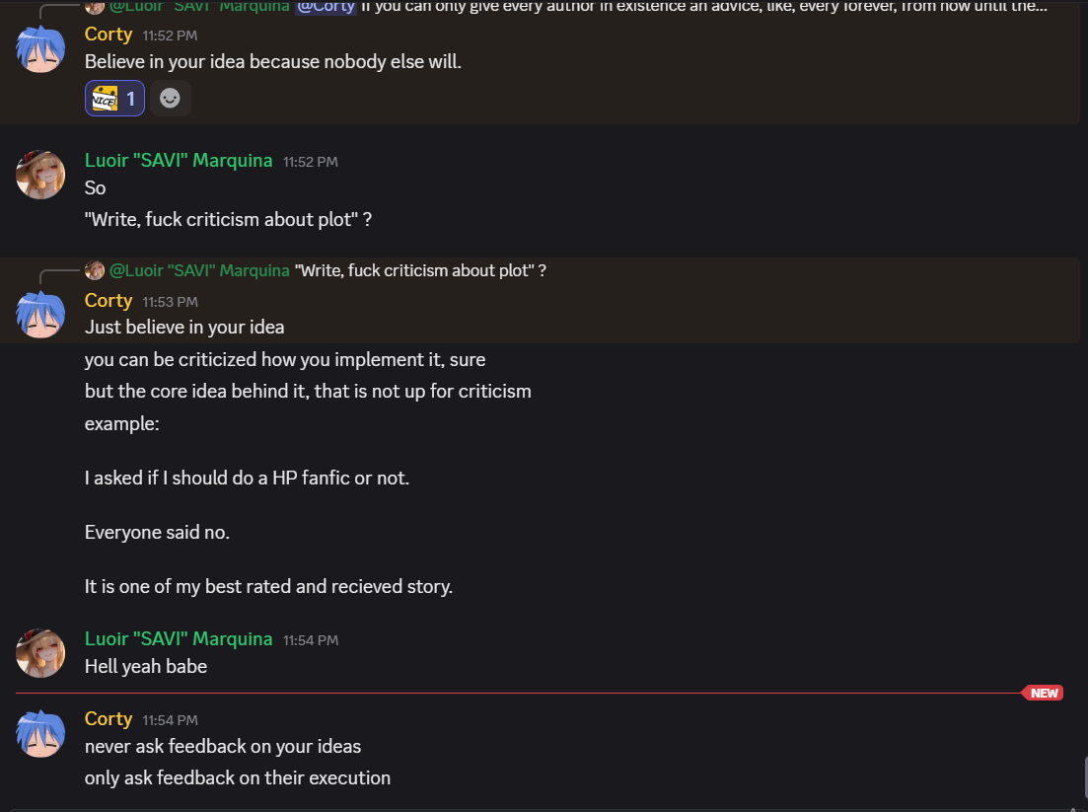Click small reply avatar above the 11:53 PM message
The image size is (1088, 812).
tap(95, 270)
